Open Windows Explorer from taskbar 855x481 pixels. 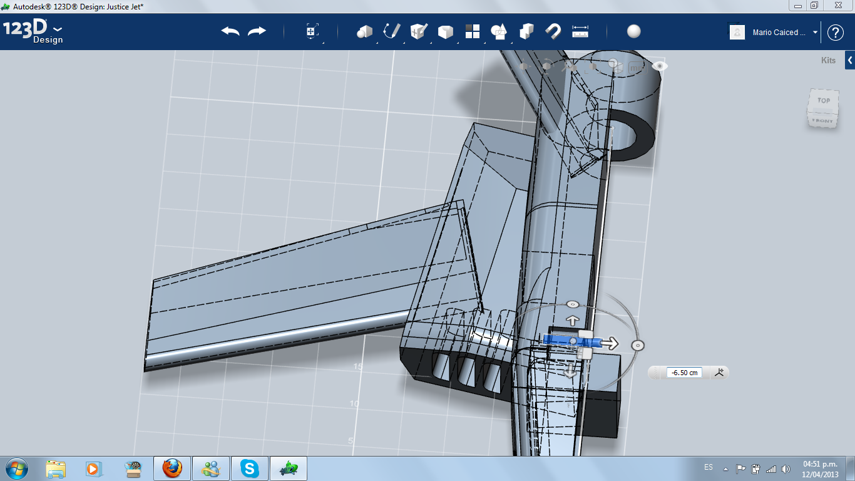pyautogui.click(x=56, y=468)
